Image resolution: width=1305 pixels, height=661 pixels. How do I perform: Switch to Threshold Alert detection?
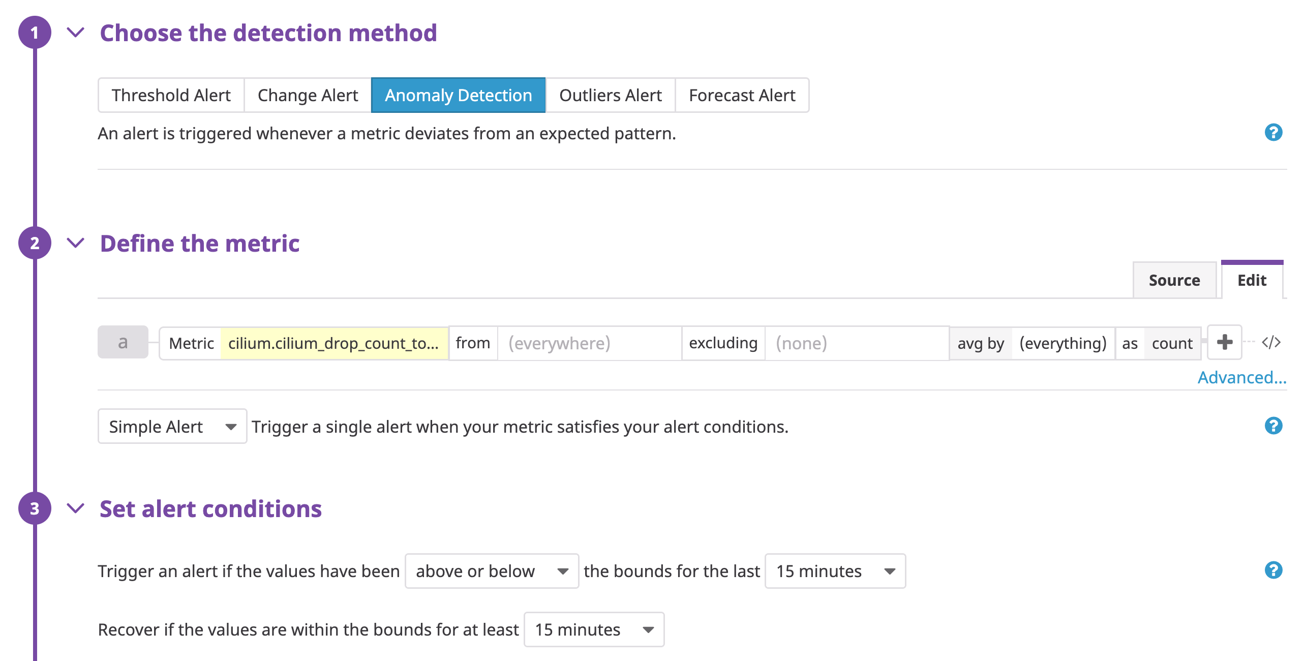(171, 95)
